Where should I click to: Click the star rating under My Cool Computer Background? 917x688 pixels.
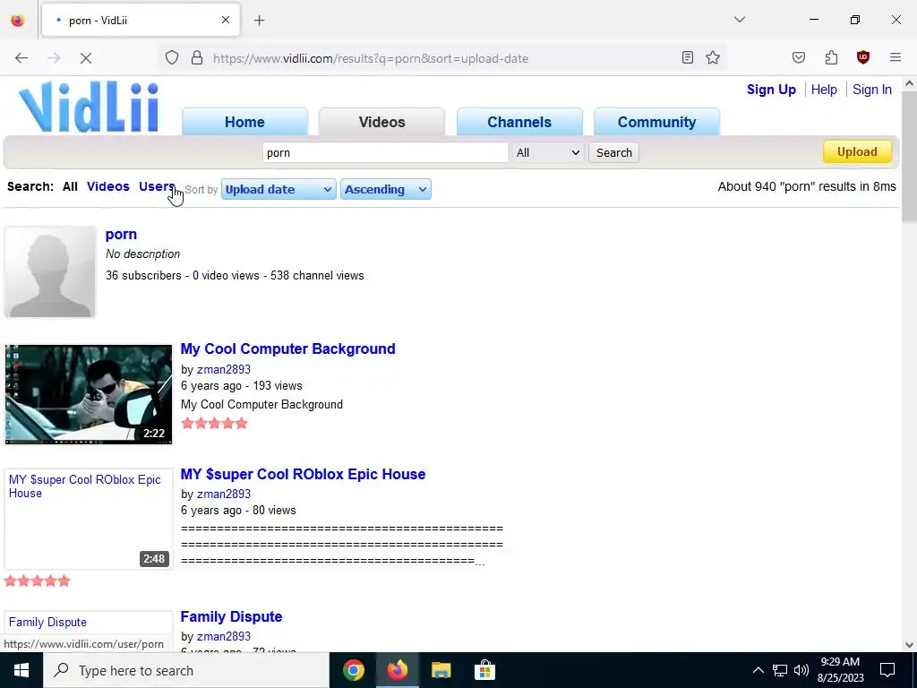(x=214, y=423)
